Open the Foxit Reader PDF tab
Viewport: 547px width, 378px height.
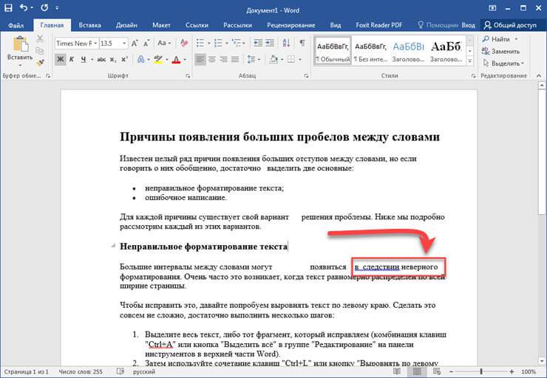coord(378,25)
